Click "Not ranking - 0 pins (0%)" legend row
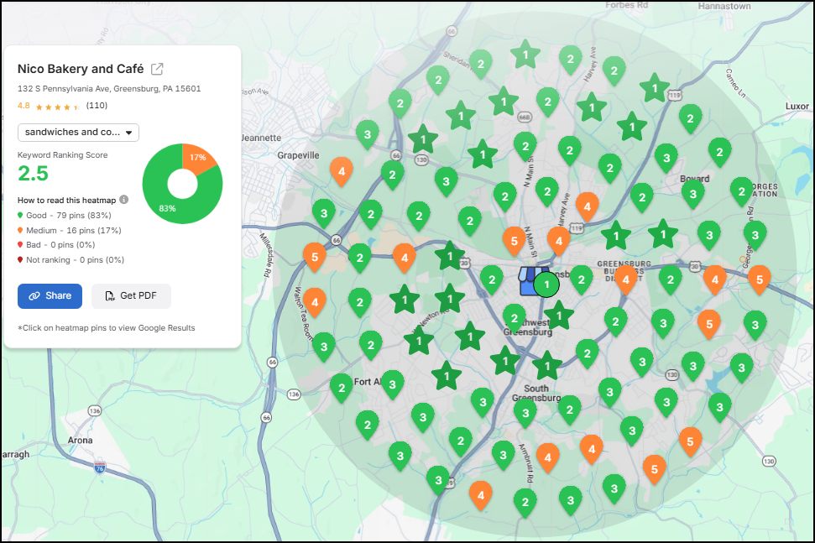Viewport: 815px width, 543px height. (x=71, y=260)
